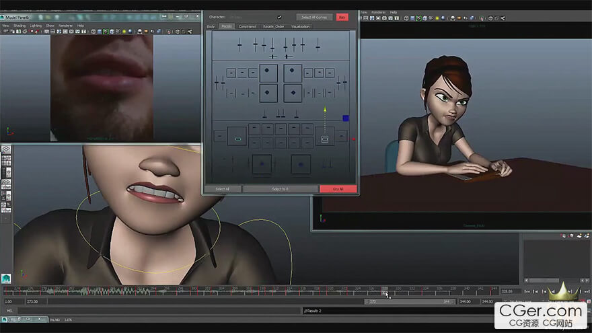Toggle resolution gate in Model Panel toolbar
Screen dimensions: 592x333
pyautogui.click(x=59, y=32)
